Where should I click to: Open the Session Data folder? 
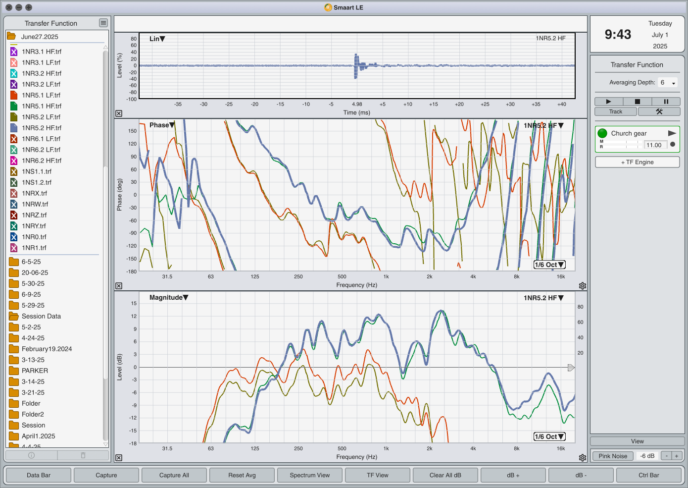tap(14, 316)
